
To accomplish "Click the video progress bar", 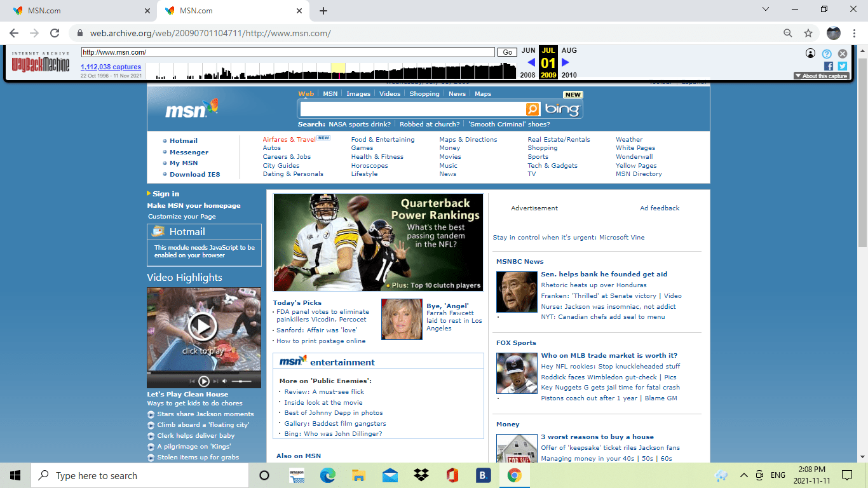I will coord(204,373).
